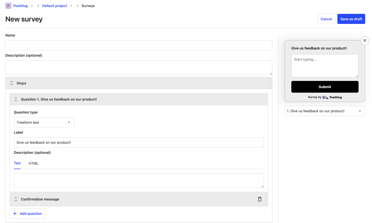Open the PostHog organization dropdown arrow
This screenshot has width=372, height=223.
[x=32, y=6]
